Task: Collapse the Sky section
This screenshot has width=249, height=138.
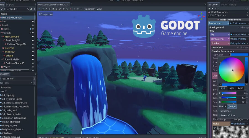Action: tap(212, 31)
